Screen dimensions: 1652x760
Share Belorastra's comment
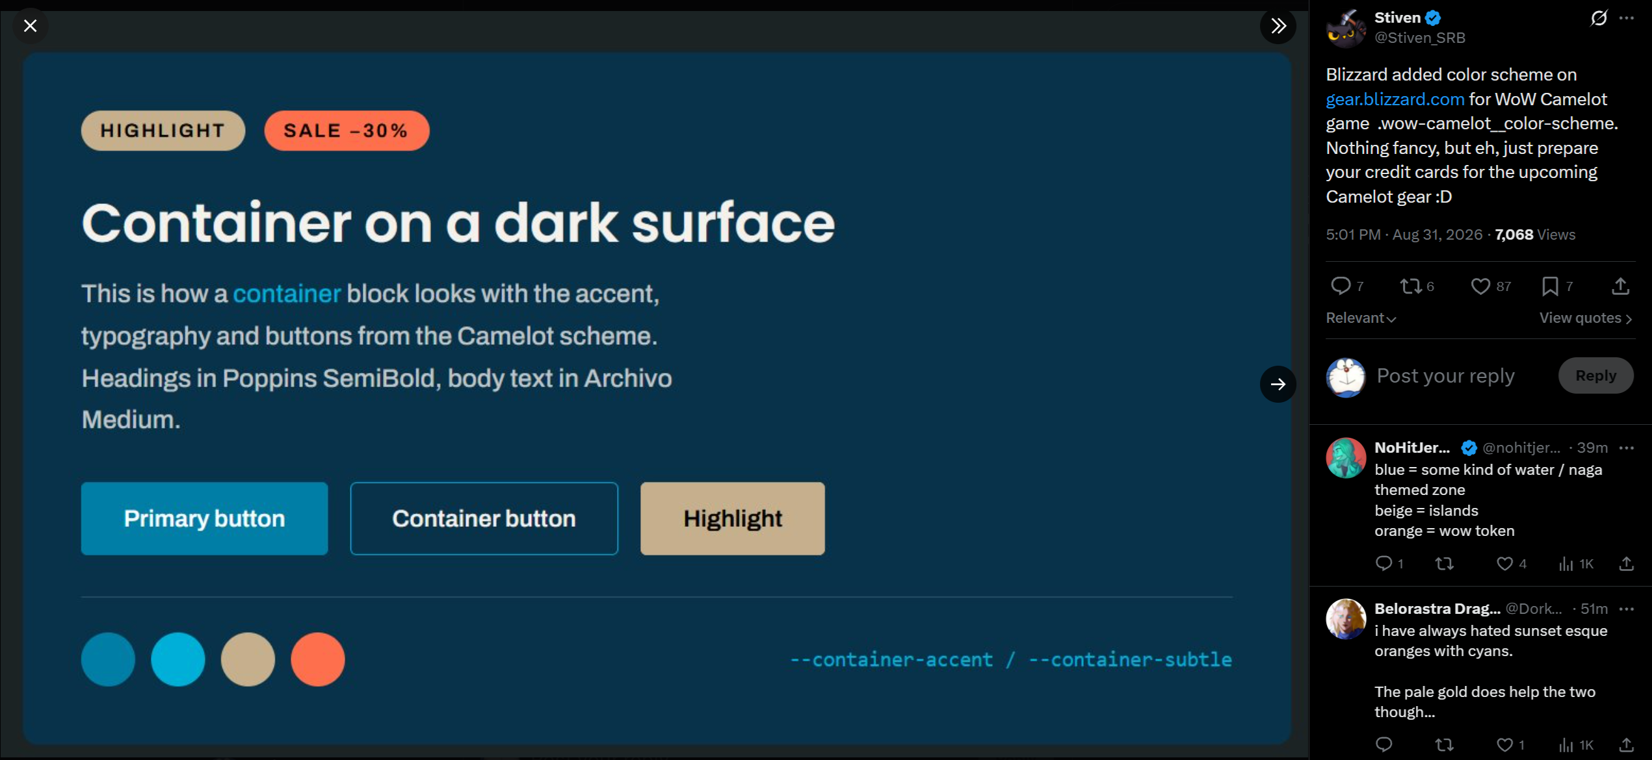pyautogui.click(x=1626, y=744)
